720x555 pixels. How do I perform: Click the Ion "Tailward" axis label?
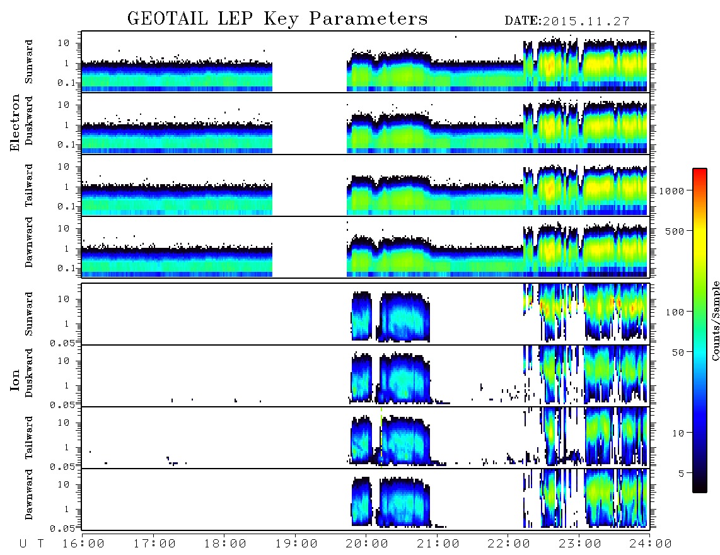coord(29,438)
